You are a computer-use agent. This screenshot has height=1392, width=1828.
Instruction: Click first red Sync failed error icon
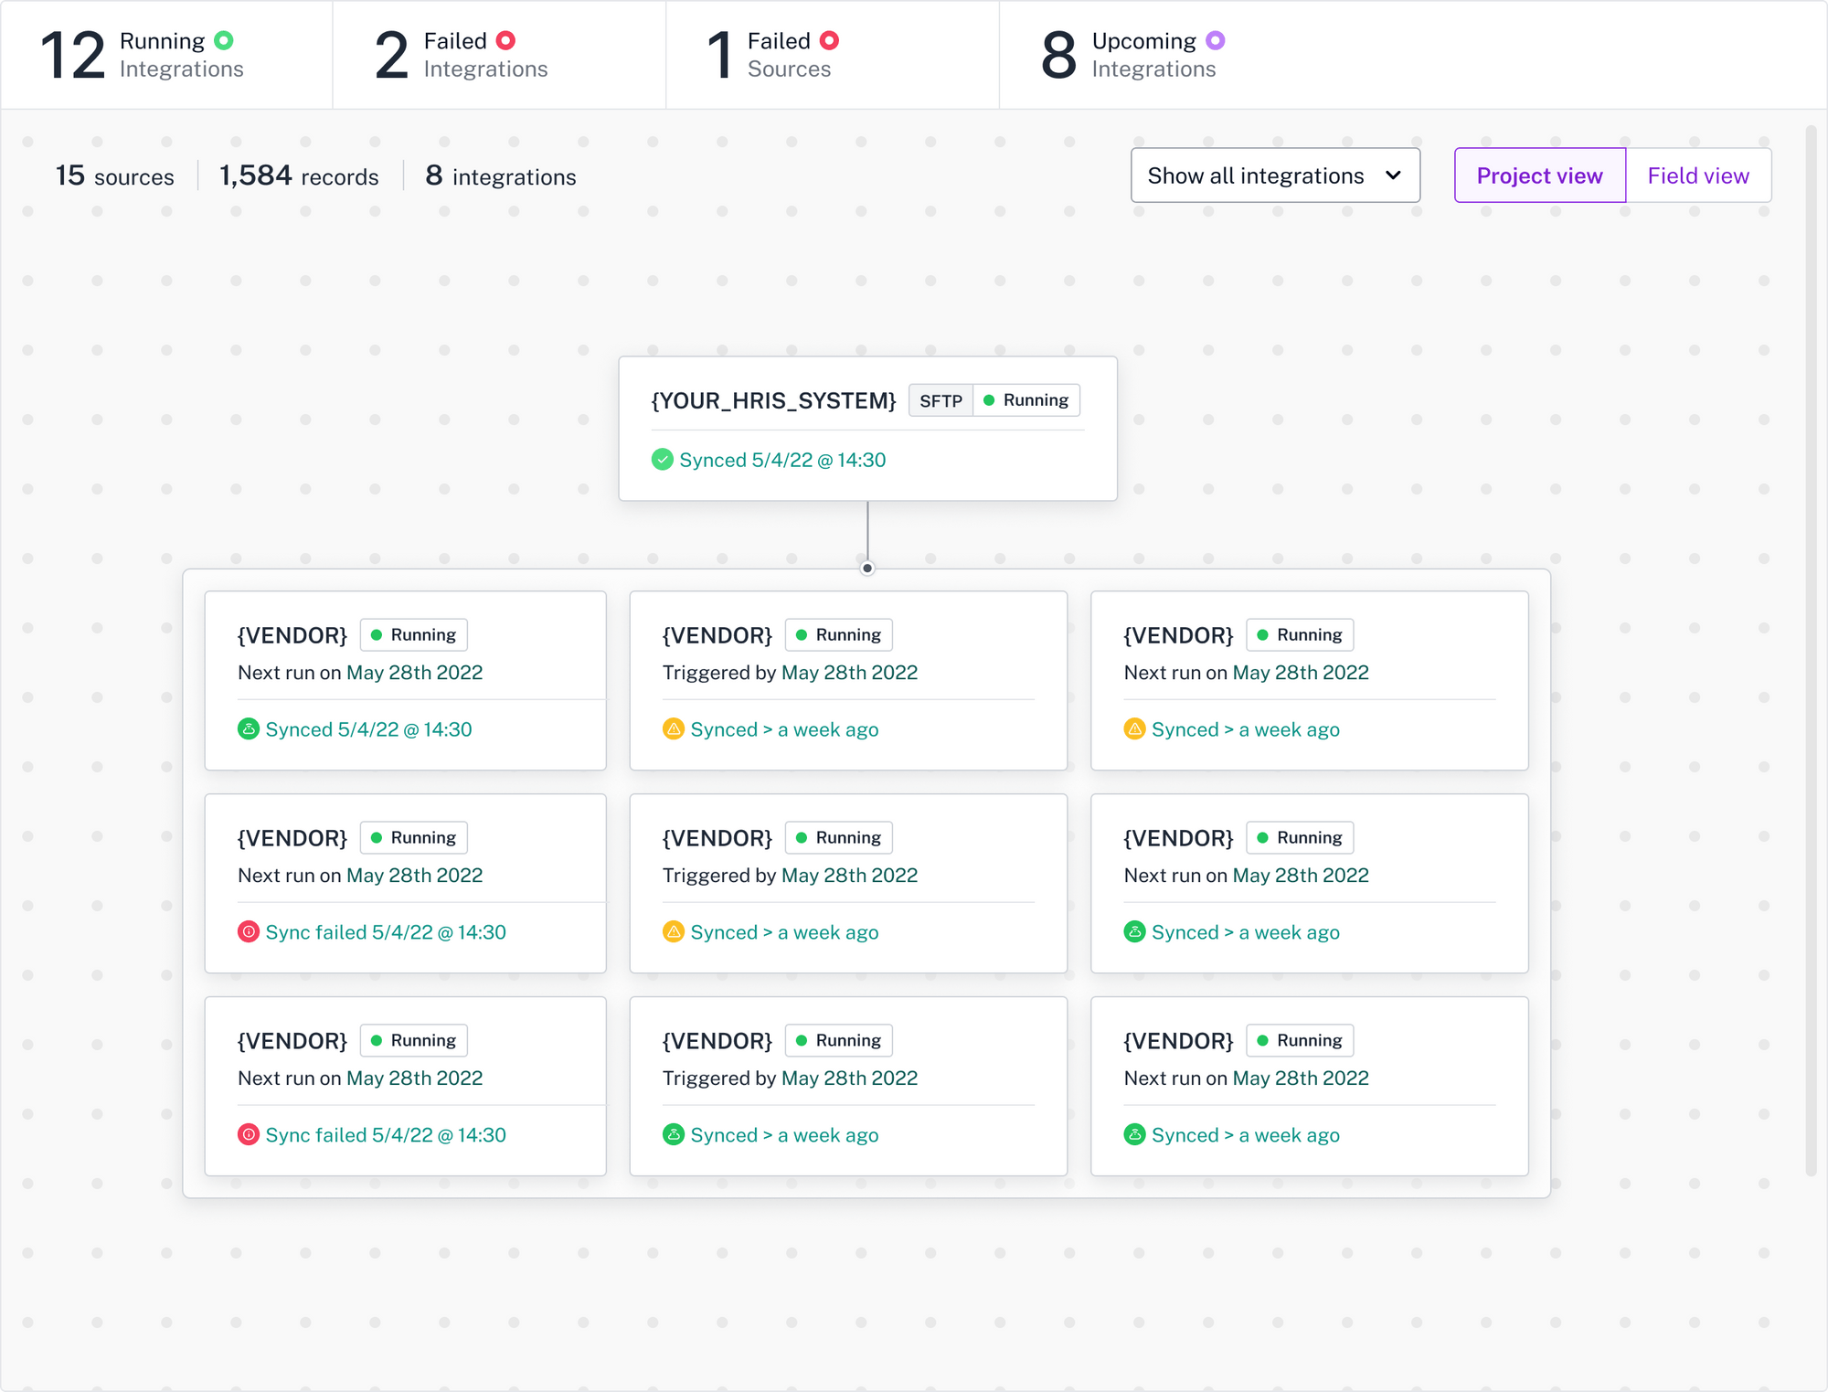(x=248, y=931)
